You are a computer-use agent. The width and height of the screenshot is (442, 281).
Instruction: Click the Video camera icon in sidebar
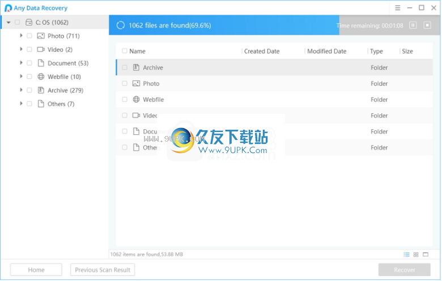pyautogui.click(x=41, y=49)
